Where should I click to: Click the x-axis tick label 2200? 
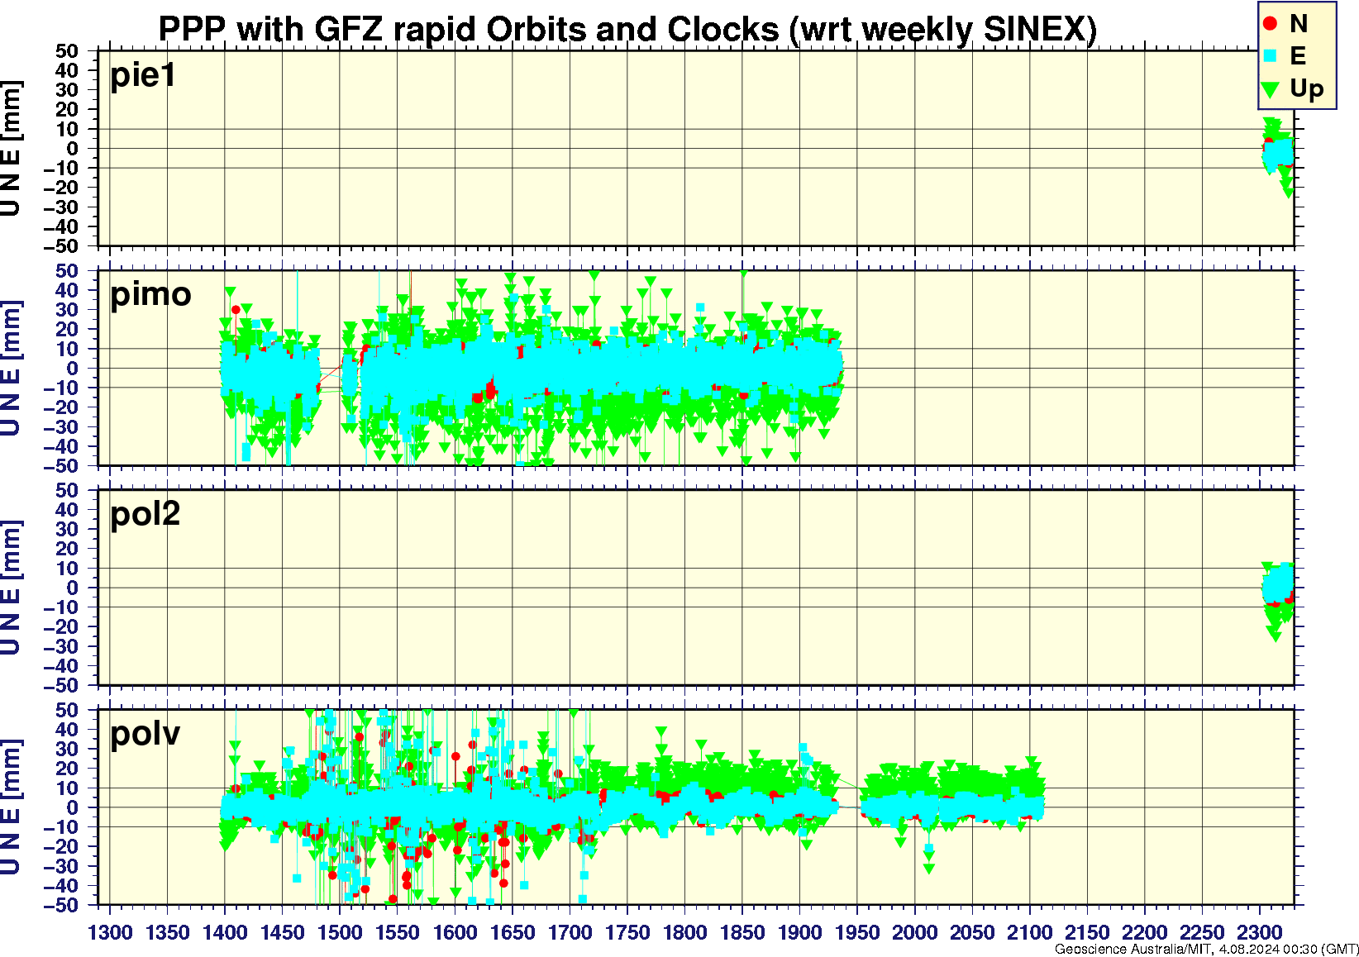click(x=1144, y=932)
